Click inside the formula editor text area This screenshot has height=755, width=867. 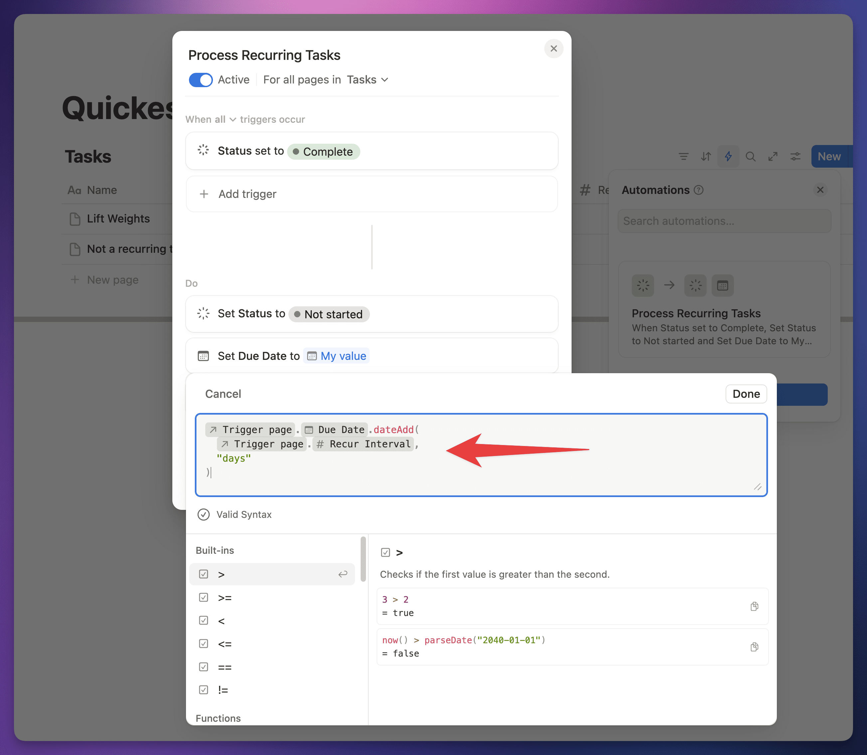pos(481,455)
